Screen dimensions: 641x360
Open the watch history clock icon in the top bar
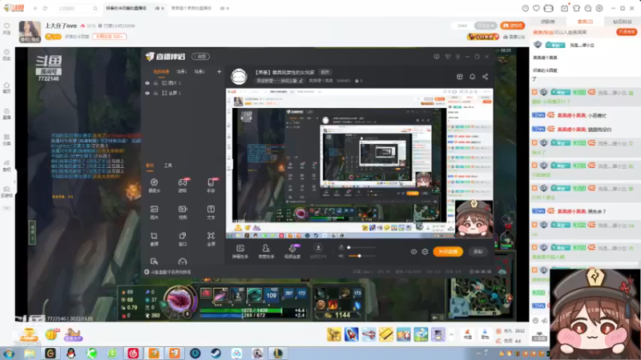pyautogui.click(x=526, y=8)
